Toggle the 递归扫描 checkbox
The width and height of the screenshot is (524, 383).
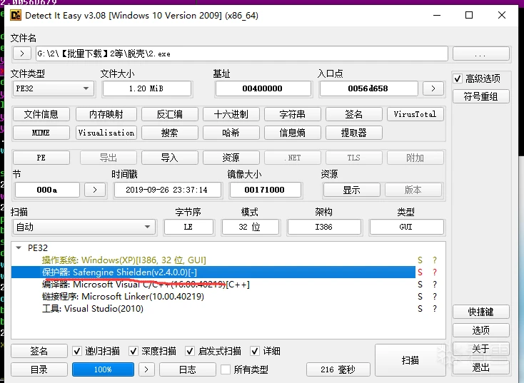pyautogui.click(x=77, y=351)
